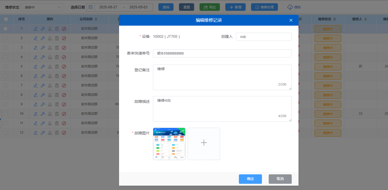
Task: Click the cloud download 模板 icon
Action: point(290,7)
